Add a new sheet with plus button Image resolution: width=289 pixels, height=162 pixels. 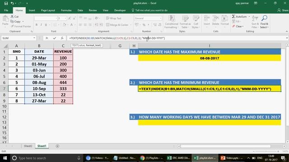57,146
